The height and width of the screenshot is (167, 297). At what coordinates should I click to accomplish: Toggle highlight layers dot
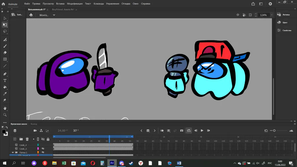[34, 139]
